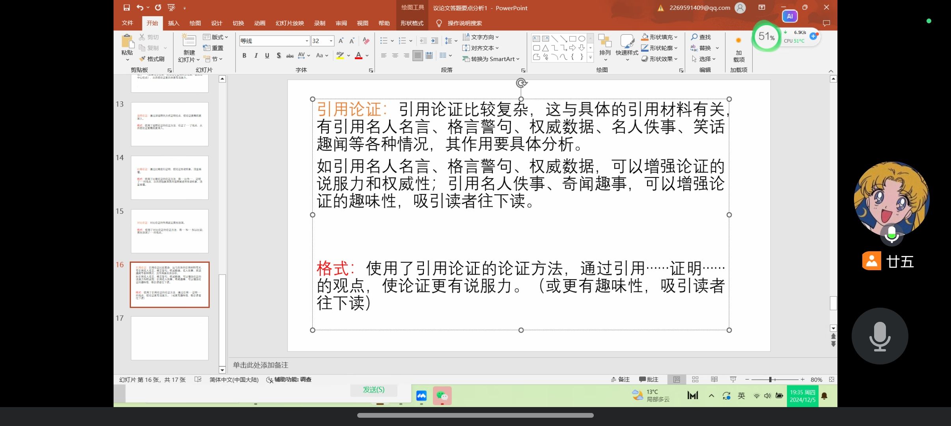Click the Save icon in title bar
The width and height of the screenshot is (951, 426).
[x=127, y=7]
